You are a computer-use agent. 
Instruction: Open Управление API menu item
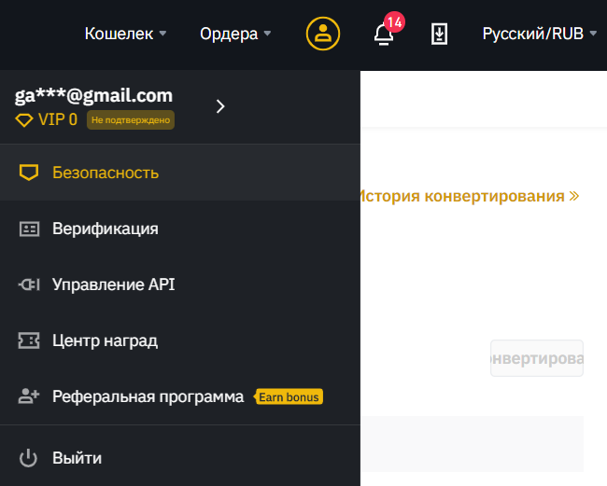point(180,285)
